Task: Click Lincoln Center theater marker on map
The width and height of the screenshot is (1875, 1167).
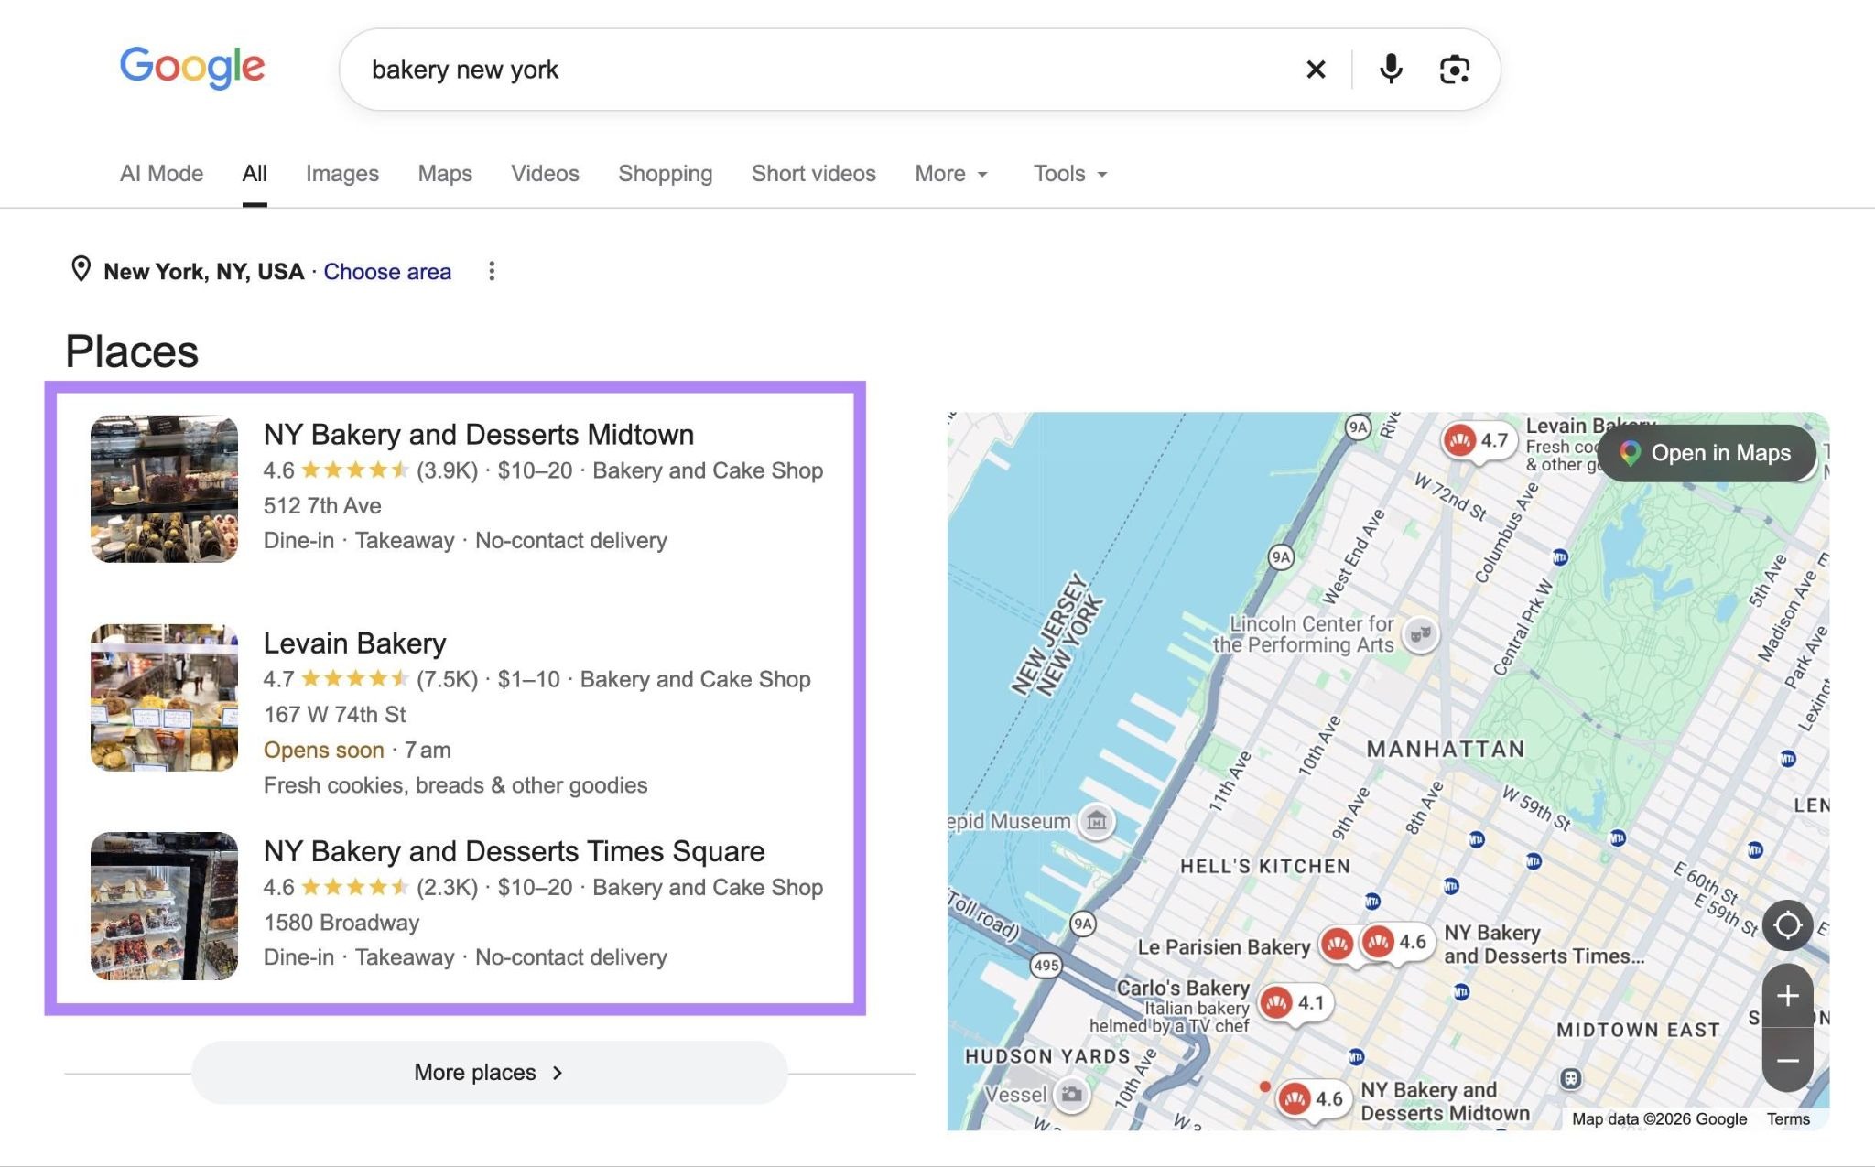Action: click(1420, 633)
